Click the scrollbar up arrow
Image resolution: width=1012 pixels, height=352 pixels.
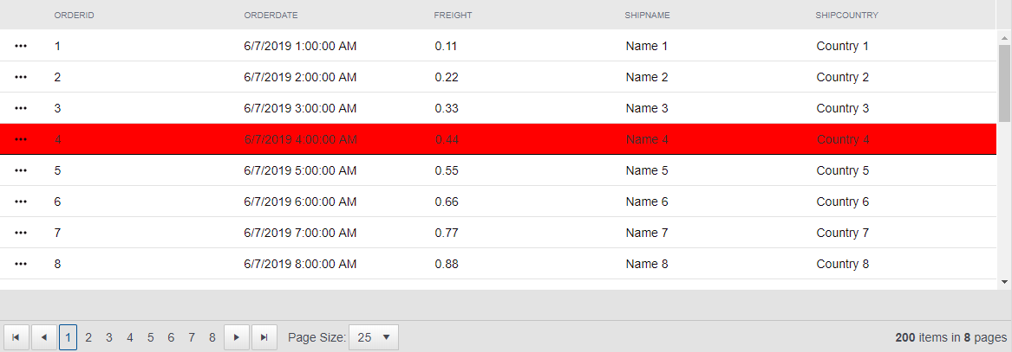(1004, 38)
